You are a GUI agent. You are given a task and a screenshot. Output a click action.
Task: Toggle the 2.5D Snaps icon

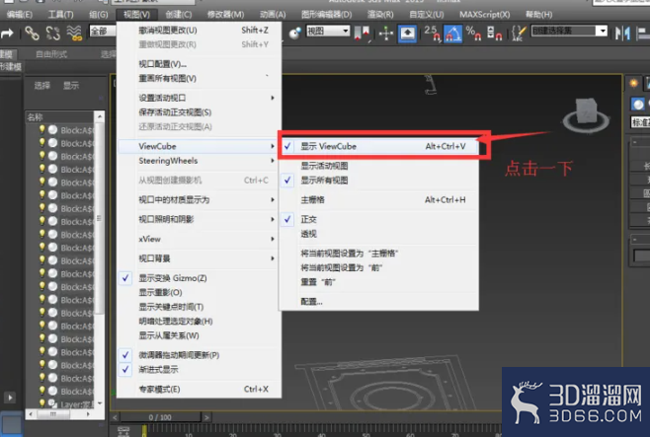(x=432, y=34)
